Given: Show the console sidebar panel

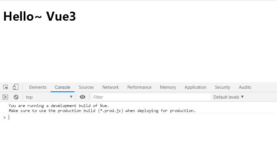Looking at the screenshot, I should [5, 97].
